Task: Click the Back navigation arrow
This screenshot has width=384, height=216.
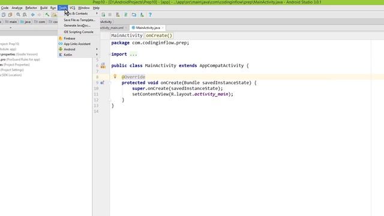Action: [x=32, y=14]
